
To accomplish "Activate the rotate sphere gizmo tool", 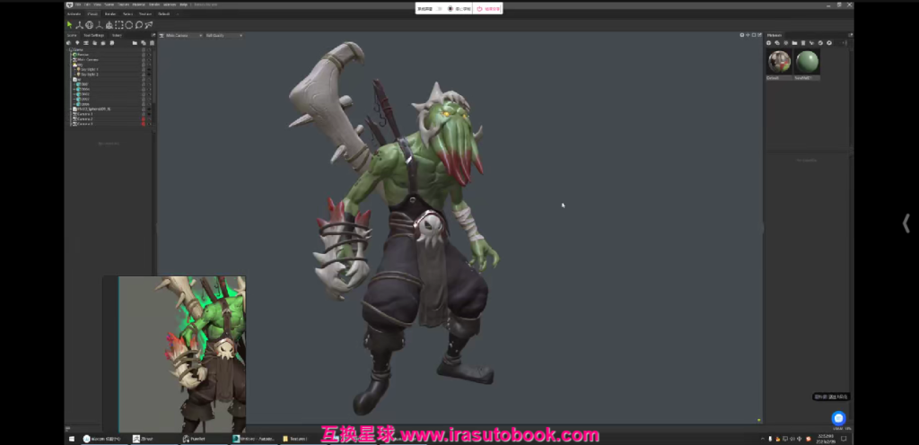I will pos(89,24).
